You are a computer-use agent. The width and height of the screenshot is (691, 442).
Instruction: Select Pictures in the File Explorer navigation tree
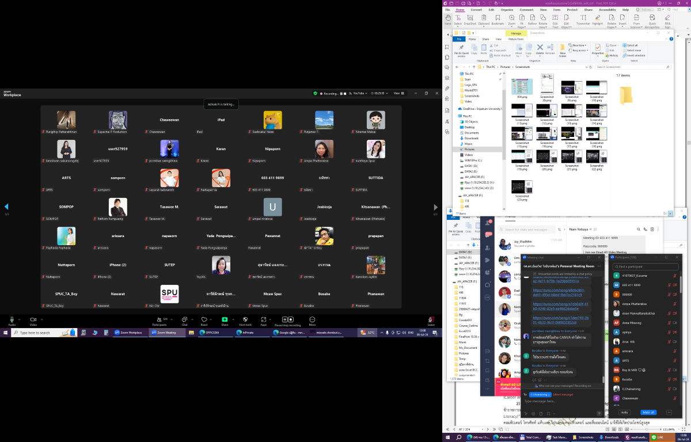469,149
